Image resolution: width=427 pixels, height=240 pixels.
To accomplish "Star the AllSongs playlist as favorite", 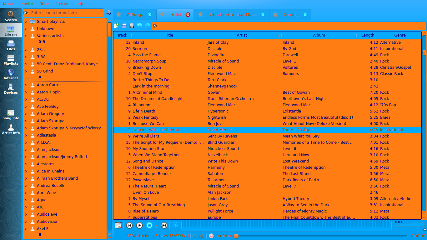I will pyautogui.click(x=119, y=15).
